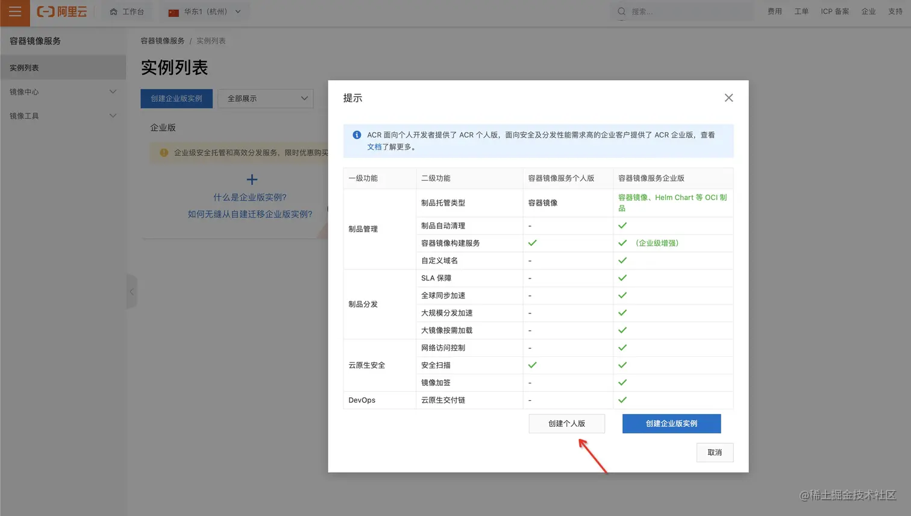The width and height of the screenshot is (911, 516).
Task: Open the 全部展示 dropdown
Action: click(x=266, y=98)
